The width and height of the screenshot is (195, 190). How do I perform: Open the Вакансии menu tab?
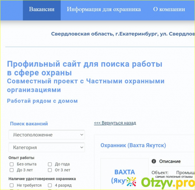(x=42, y=9)
